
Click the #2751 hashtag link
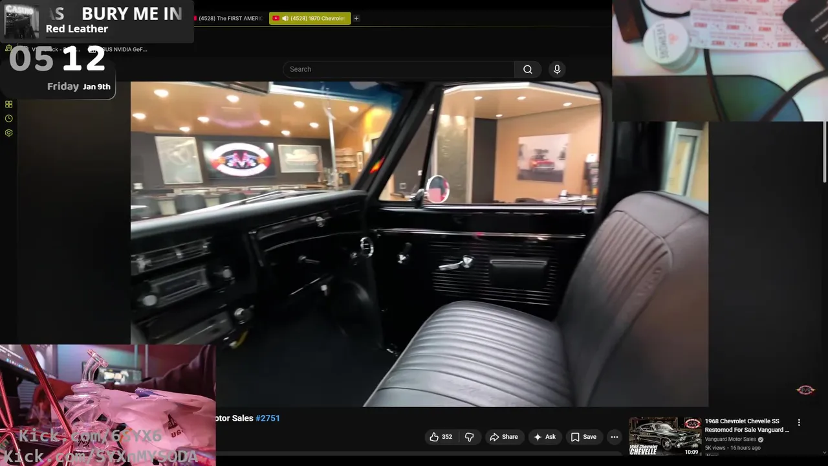[x=268, y=418]
